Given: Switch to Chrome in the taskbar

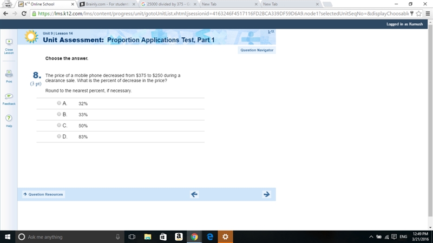Looking at the screenshot, I should coord(194,237).
